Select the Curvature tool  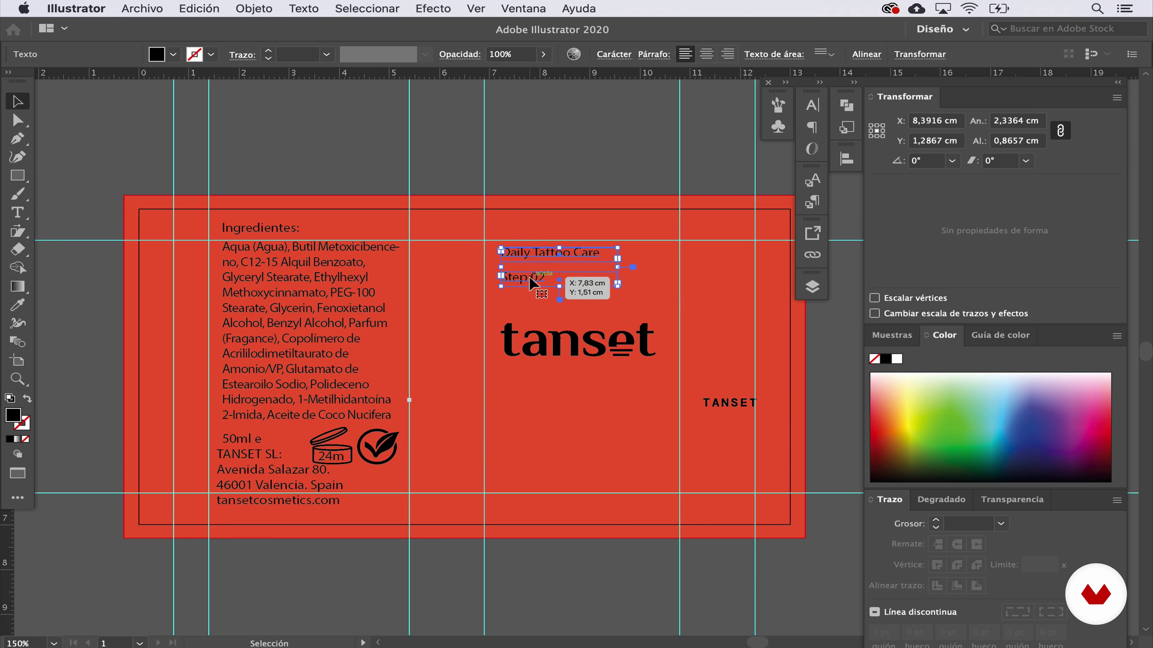point(17,157)
